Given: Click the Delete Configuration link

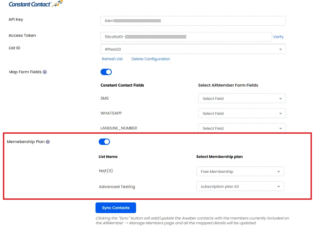Looking at the screenshot, I should click(151, 59).
